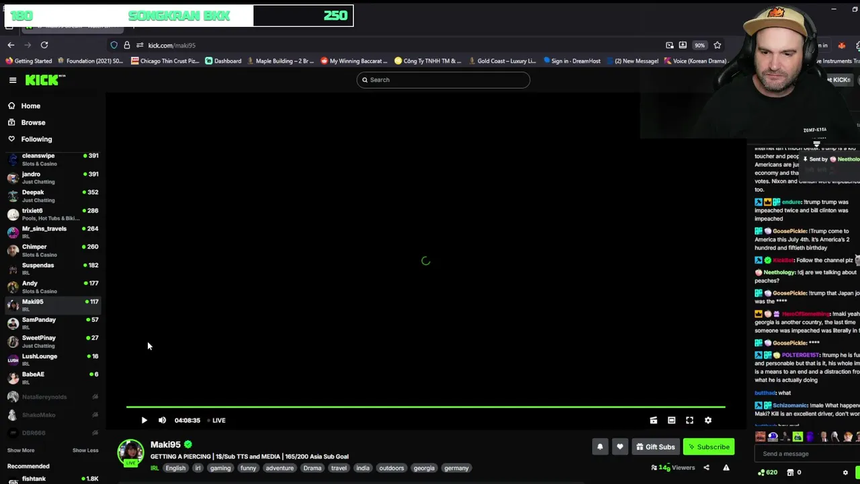Select the English tag
The height and width of the screenshot is (484, 860).
(175, 469)
